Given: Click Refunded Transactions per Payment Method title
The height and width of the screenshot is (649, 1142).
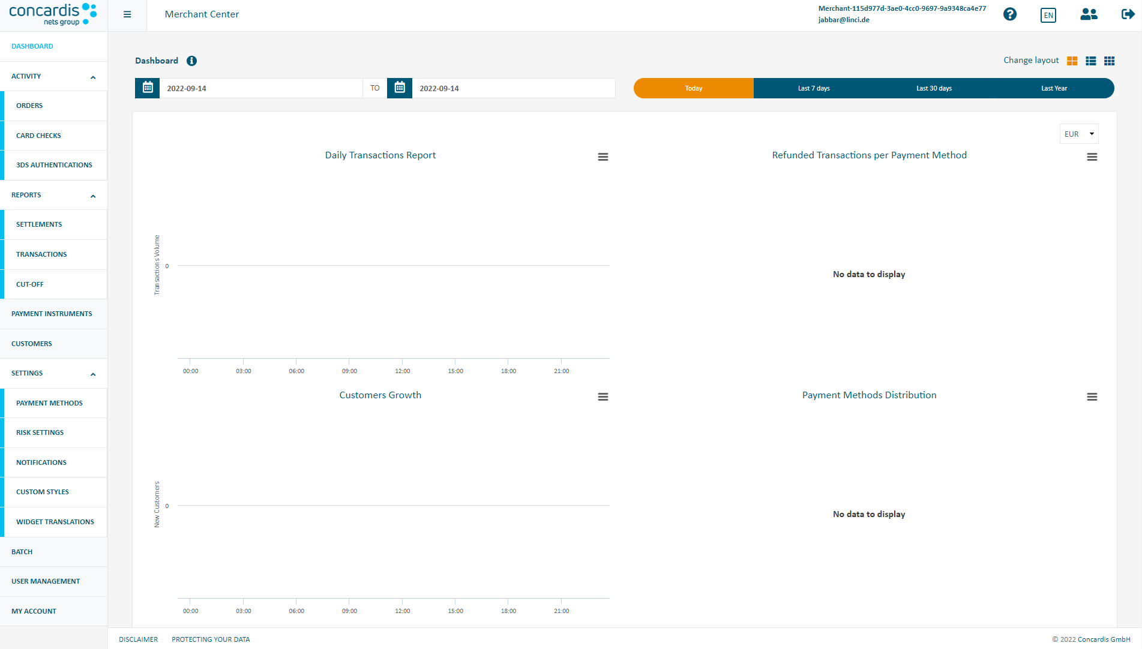Looking at the screenshot, I should [x=870, y=155].
